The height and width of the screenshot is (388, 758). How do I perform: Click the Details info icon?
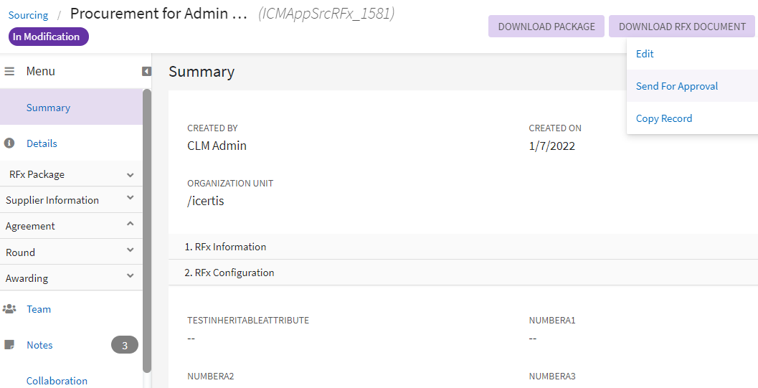[9, 143]
